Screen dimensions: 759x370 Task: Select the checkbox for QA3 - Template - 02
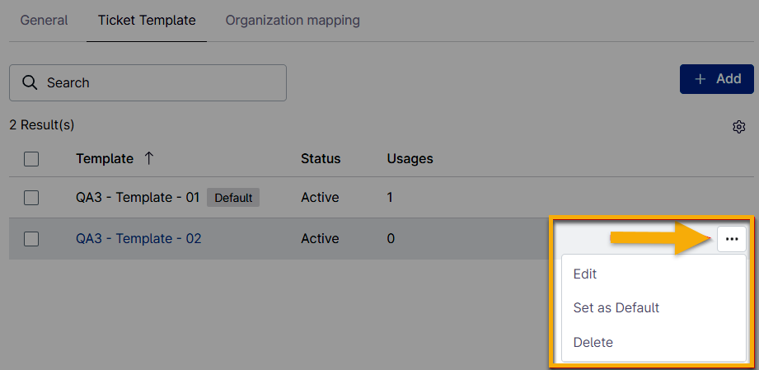click(31, 239)
